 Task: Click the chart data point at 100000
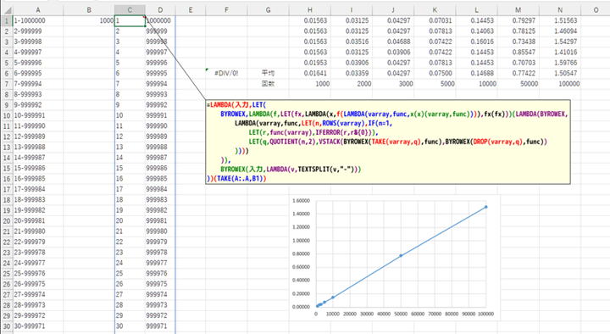(x=486, y=207)
